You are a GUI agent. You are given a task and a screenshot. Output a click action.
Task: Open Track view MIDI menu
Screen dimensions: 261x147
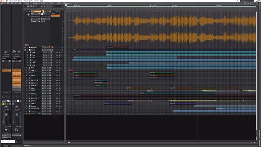pyautogui.click(x=59, y=3)
